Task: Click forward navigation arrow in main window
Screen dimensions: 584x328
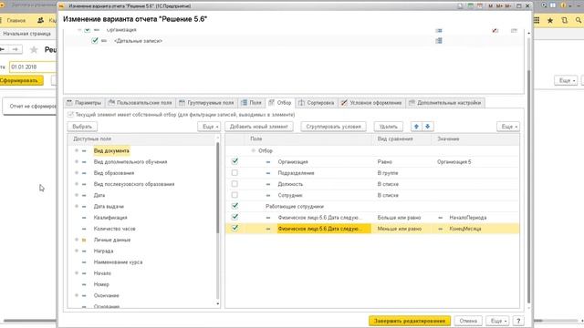Action: (x=15, y=49)
